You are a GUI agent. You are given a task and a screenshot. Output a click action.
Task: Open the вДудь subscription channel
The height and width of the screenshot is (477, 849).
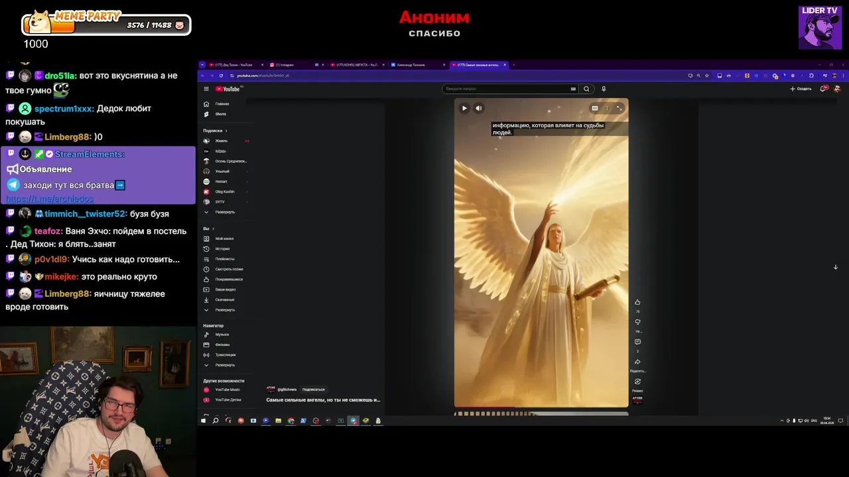click(x=220, y=151)
